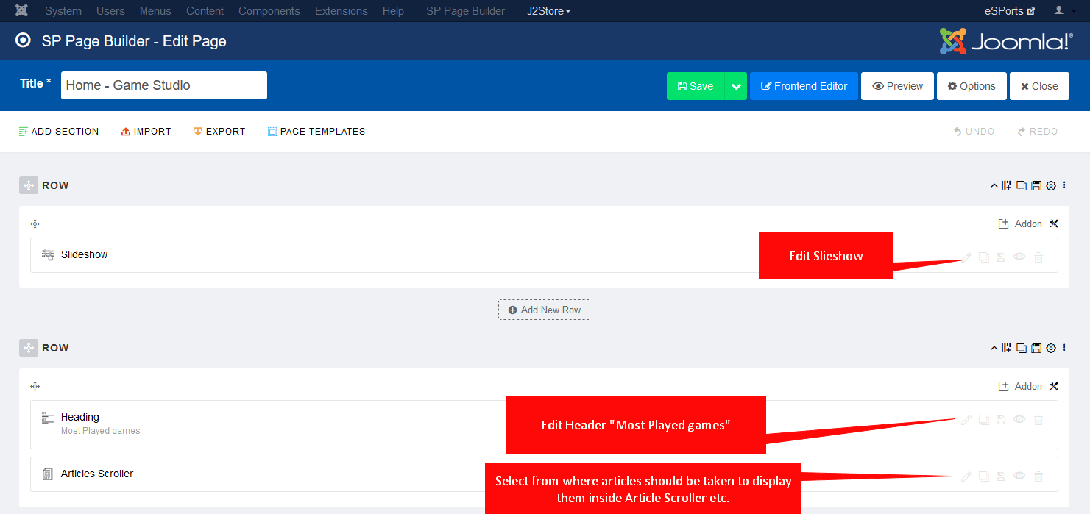Image resolution: width=1090 pixels, height=514 pixels.
Task: Click the page Title input field
Action: pyautogui.click(x=163, y=85)
